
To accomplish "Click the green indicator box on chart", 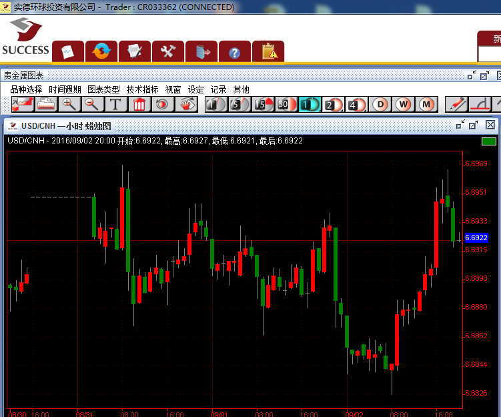I will click(x=489, y=141).
